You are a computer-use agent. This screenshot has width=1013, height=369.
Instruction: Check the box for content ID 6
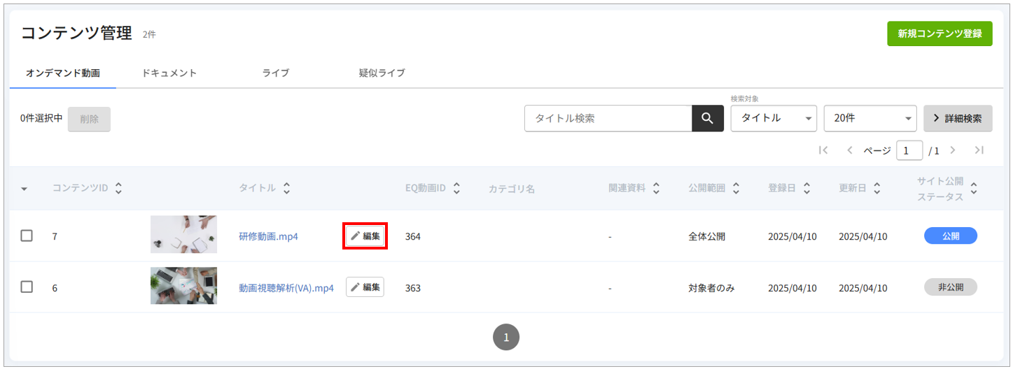point(27,287)
